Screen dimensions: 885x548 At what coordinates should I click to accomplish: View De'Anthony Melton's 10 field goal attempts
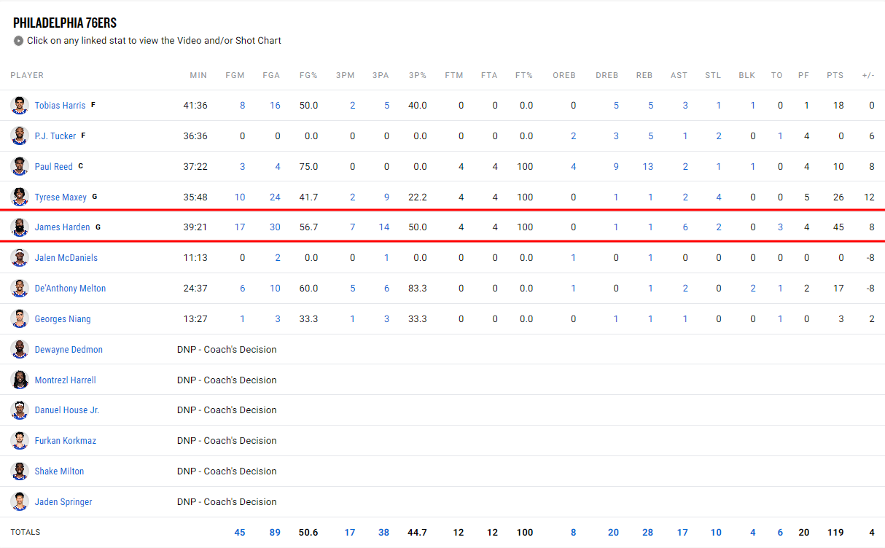click(x=275, y=289)
